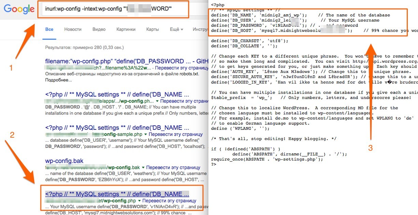Translate the config-sample.php result page

(176, 135)
